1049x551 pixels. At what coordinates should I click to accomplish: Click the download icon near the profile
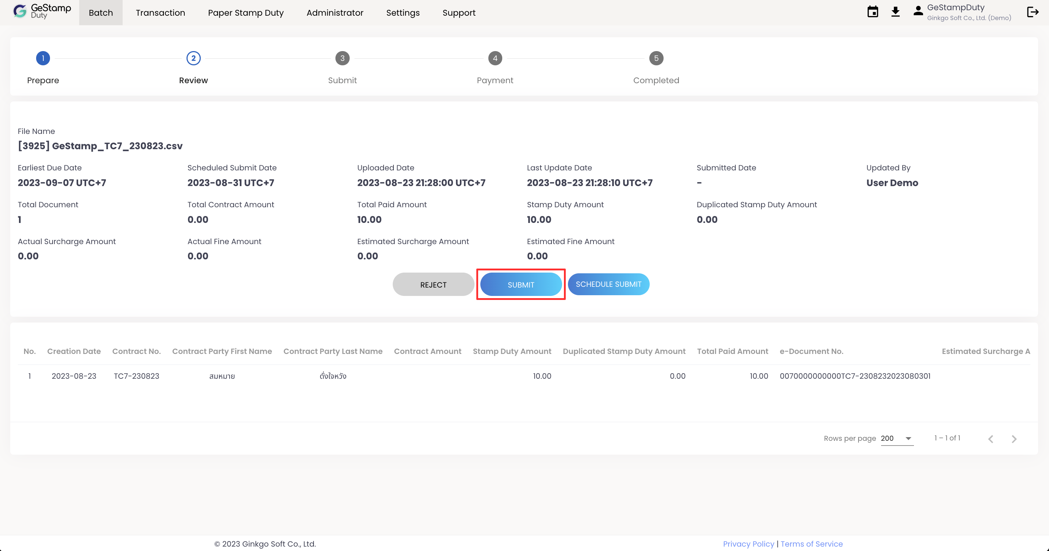(x=896, y=12)
